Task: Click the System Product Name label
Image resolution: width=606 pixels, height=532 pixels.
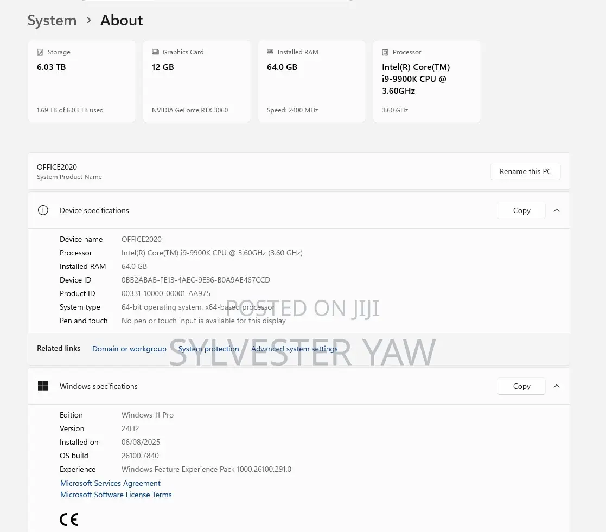Action: [69, 177]
